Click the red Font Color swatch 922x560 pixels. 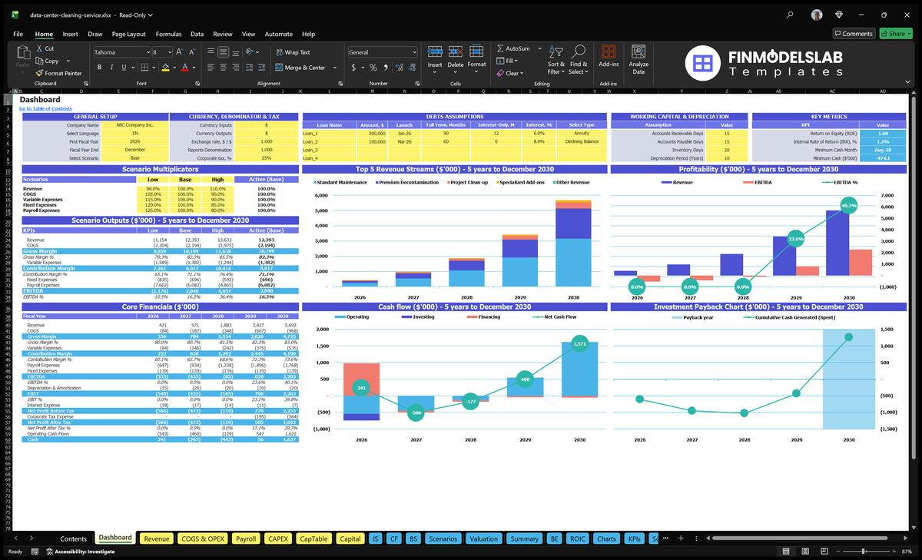184,68
